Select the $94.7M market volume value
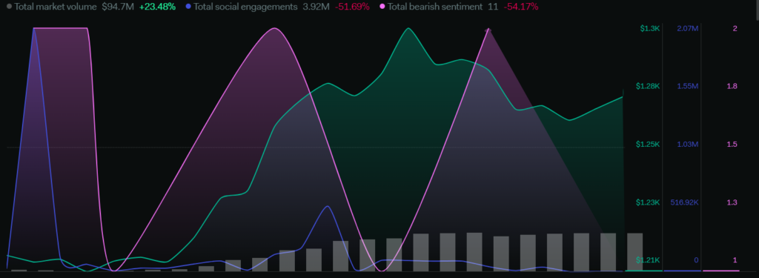This screenshot has height=278, width=759. [x=118, y=7]
